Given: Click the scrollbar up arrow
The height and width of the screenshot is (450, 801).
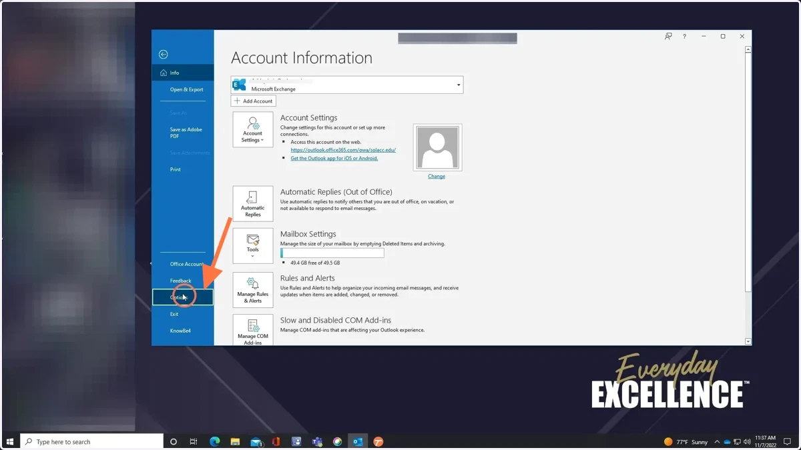Looking at the screenshot, I should (x=748, y=49).
